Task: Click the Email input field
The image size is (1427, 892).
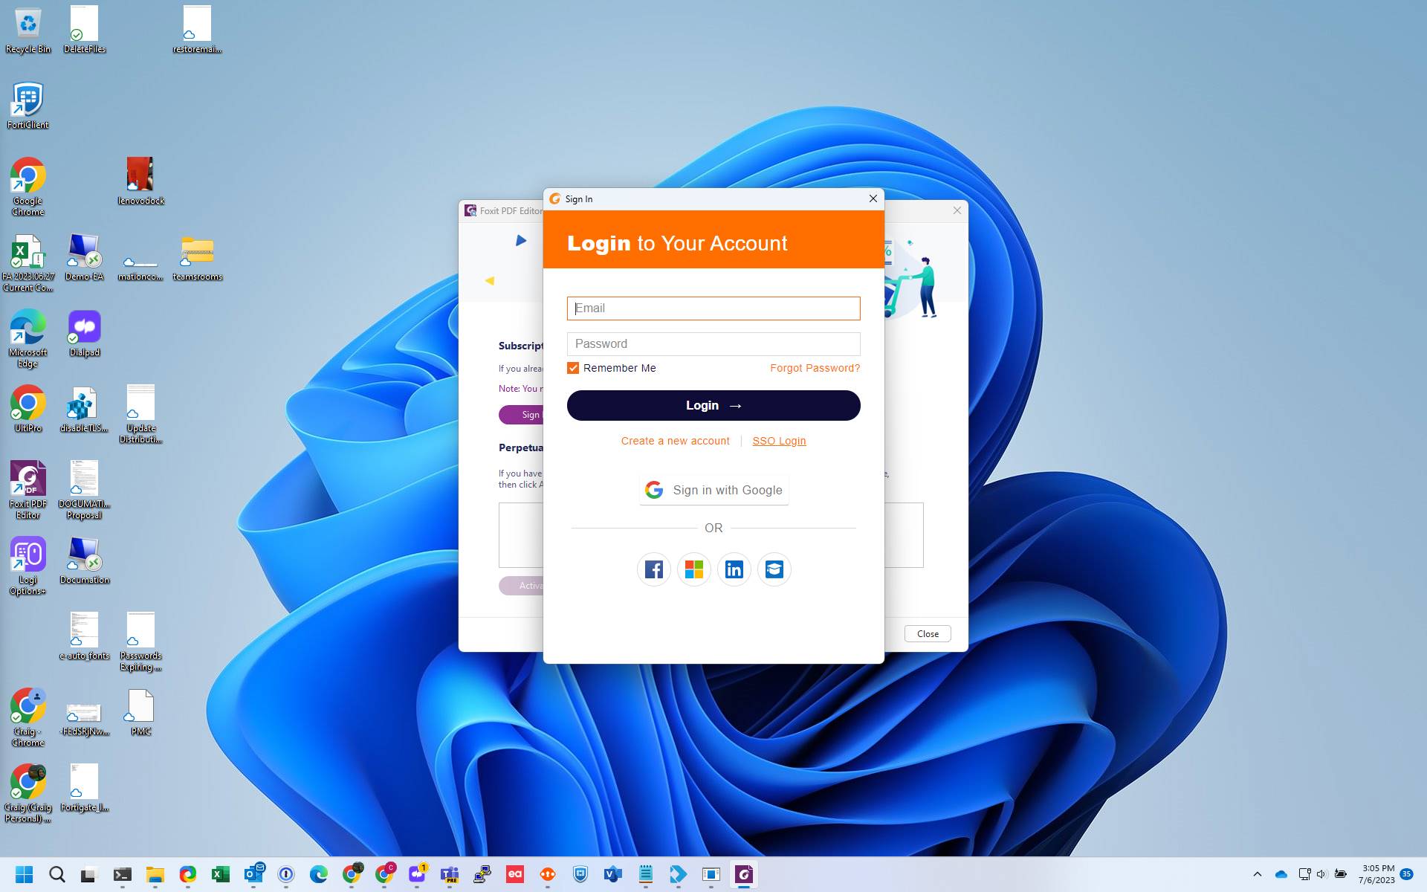Action: pyautogui.click(x=713, y=308)
